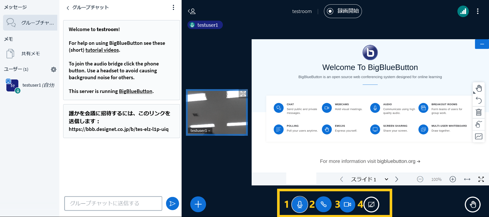Go to the next slide

point(397,179)
